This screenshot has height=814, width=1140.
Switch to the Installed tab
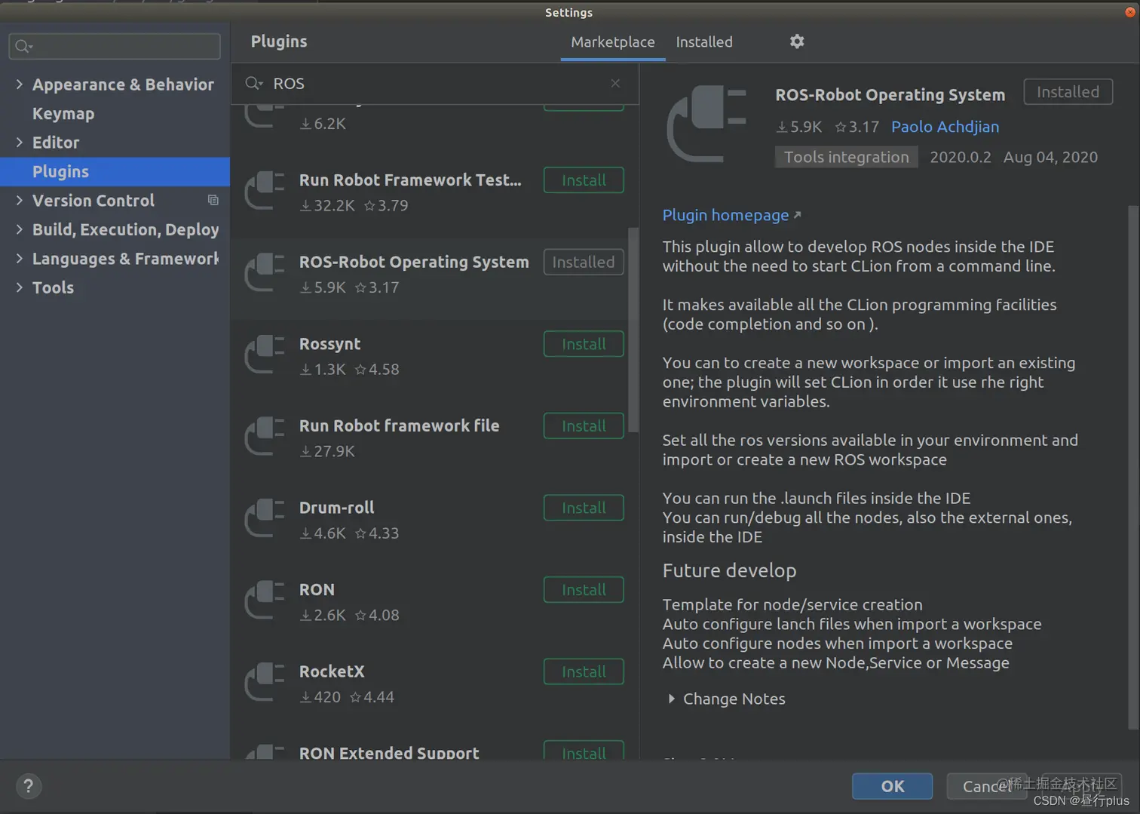[x=704, y=42]
